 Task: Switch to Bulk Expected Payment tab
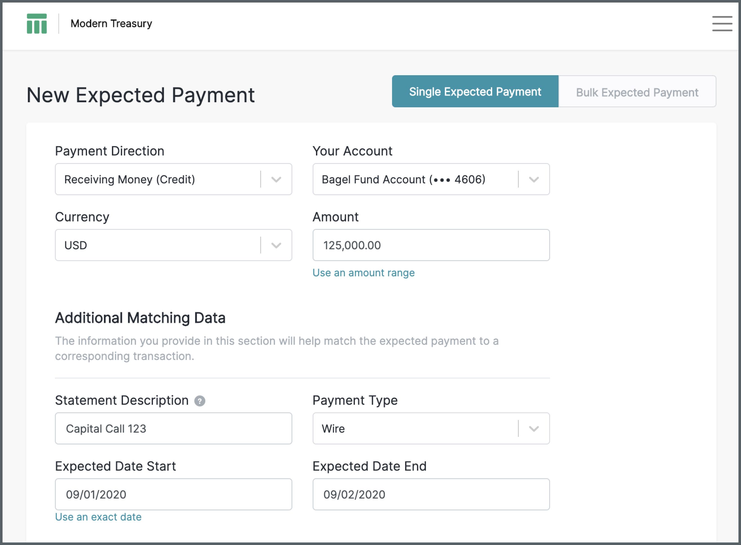coord(637,91)
